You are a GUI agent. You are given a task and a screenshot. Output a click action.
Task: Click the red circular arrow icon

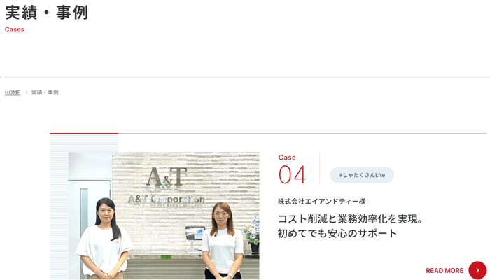tap(477, 270)
